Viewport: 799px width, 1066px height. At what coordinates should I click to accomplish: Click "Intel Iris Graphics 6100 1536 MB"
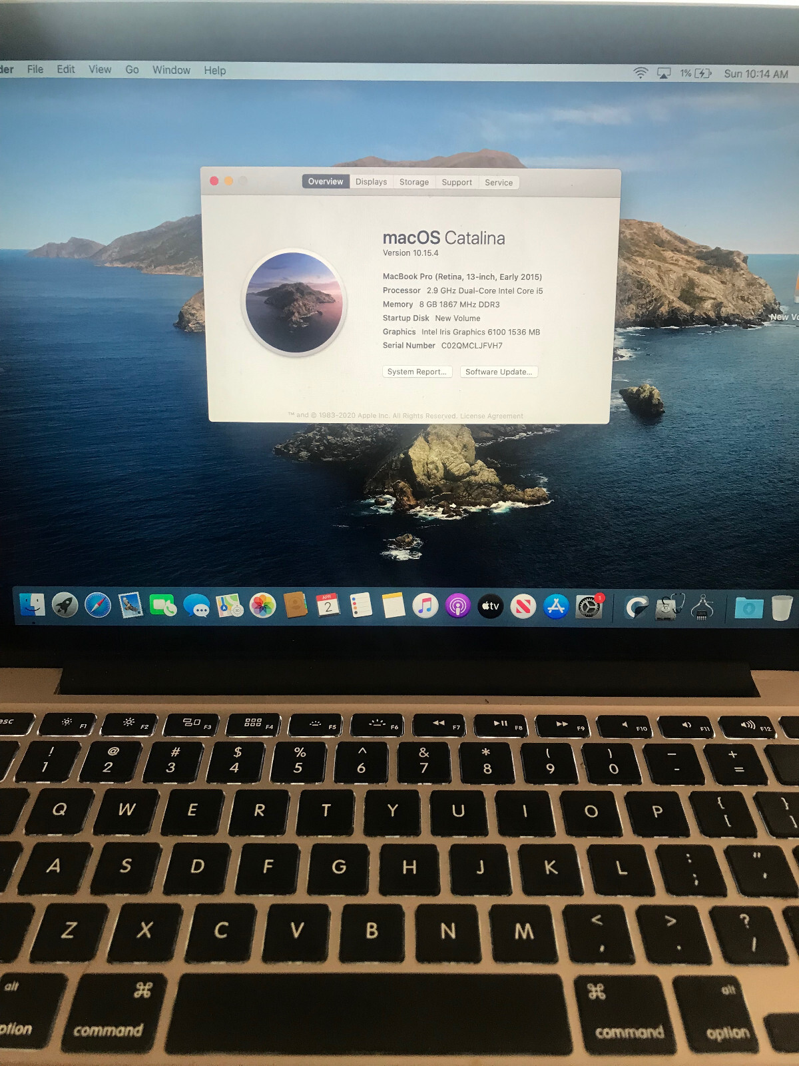pos(481,332)
